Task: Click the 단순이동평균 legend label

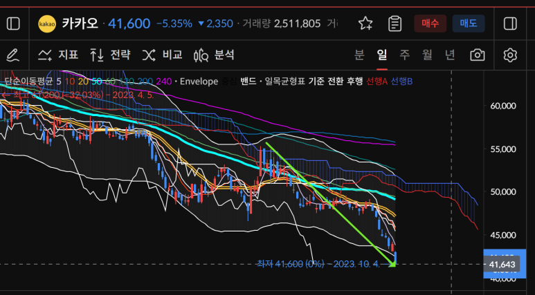Action: (28, 82)
